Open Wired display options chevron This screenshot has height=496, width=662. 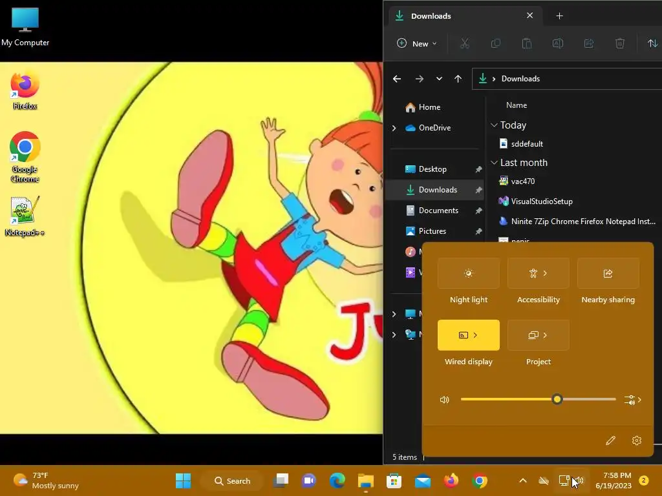pyautogui.click(x=475, y=335)
